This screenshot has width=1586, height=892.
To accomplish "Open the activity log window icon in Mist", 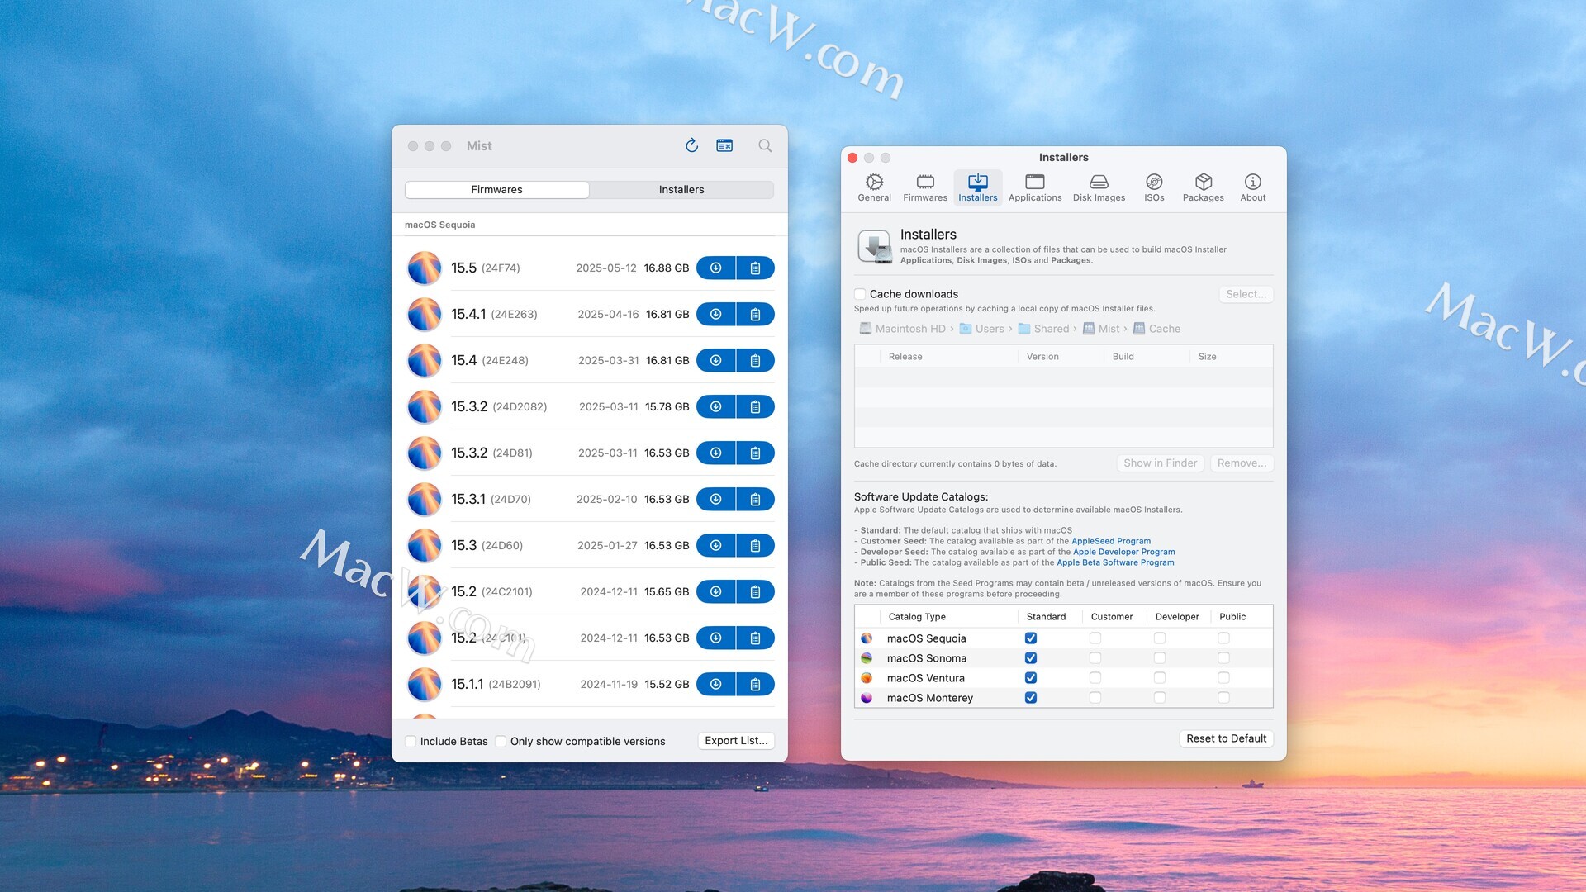I will [x=724, y=145].
